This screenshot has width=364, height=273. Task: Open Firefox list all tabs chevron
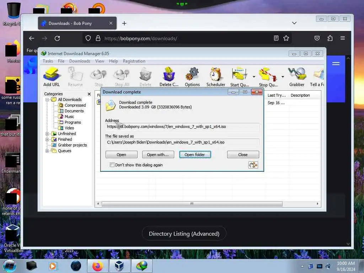[x=294, y=23]
